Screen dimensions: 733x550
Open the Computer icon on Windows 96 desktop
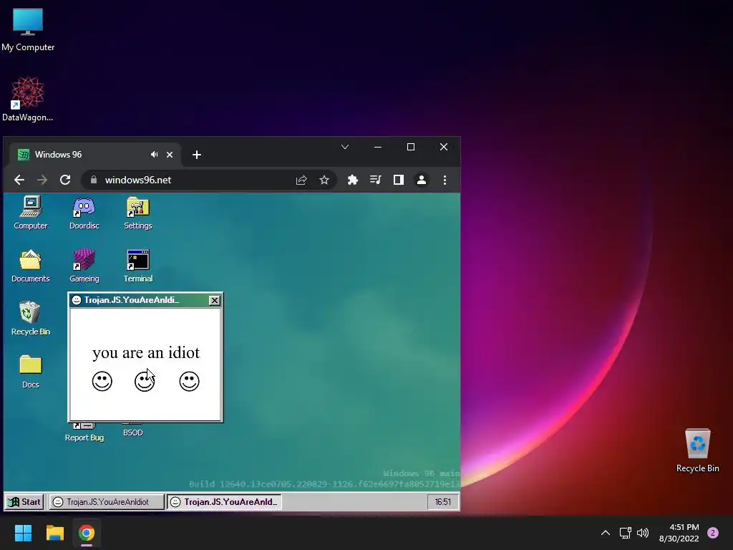(30, 213)
